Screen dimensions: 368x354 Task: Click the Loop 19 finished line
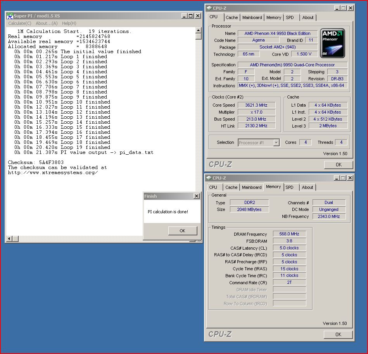coord(62,147)
